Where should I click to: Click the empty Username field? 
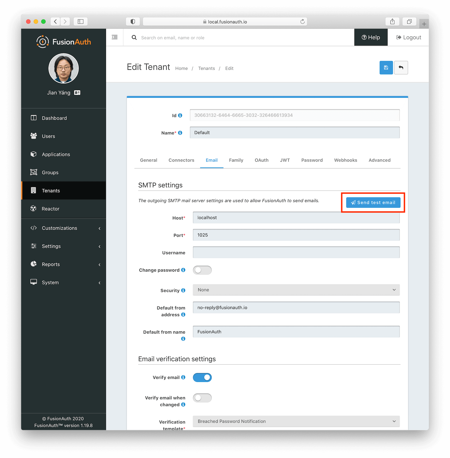coord(296,252)
